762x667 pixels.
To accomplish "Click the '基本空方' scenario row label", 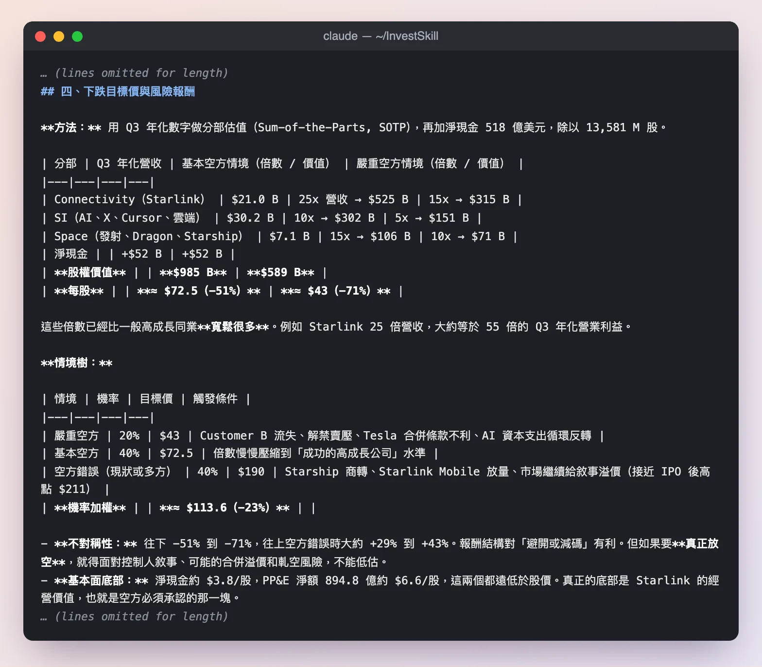I will pyautogui.click(x=76, y=453).
